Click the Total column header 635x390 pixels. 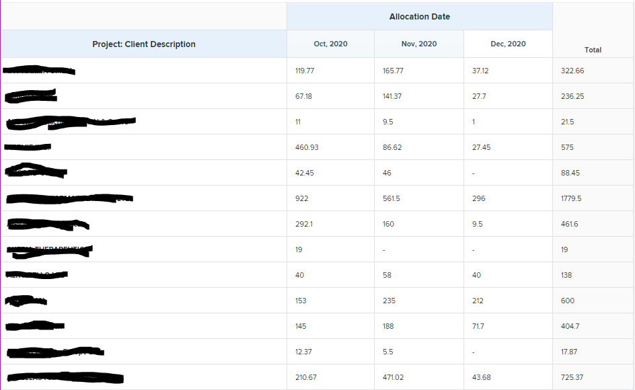coord(593,50)
